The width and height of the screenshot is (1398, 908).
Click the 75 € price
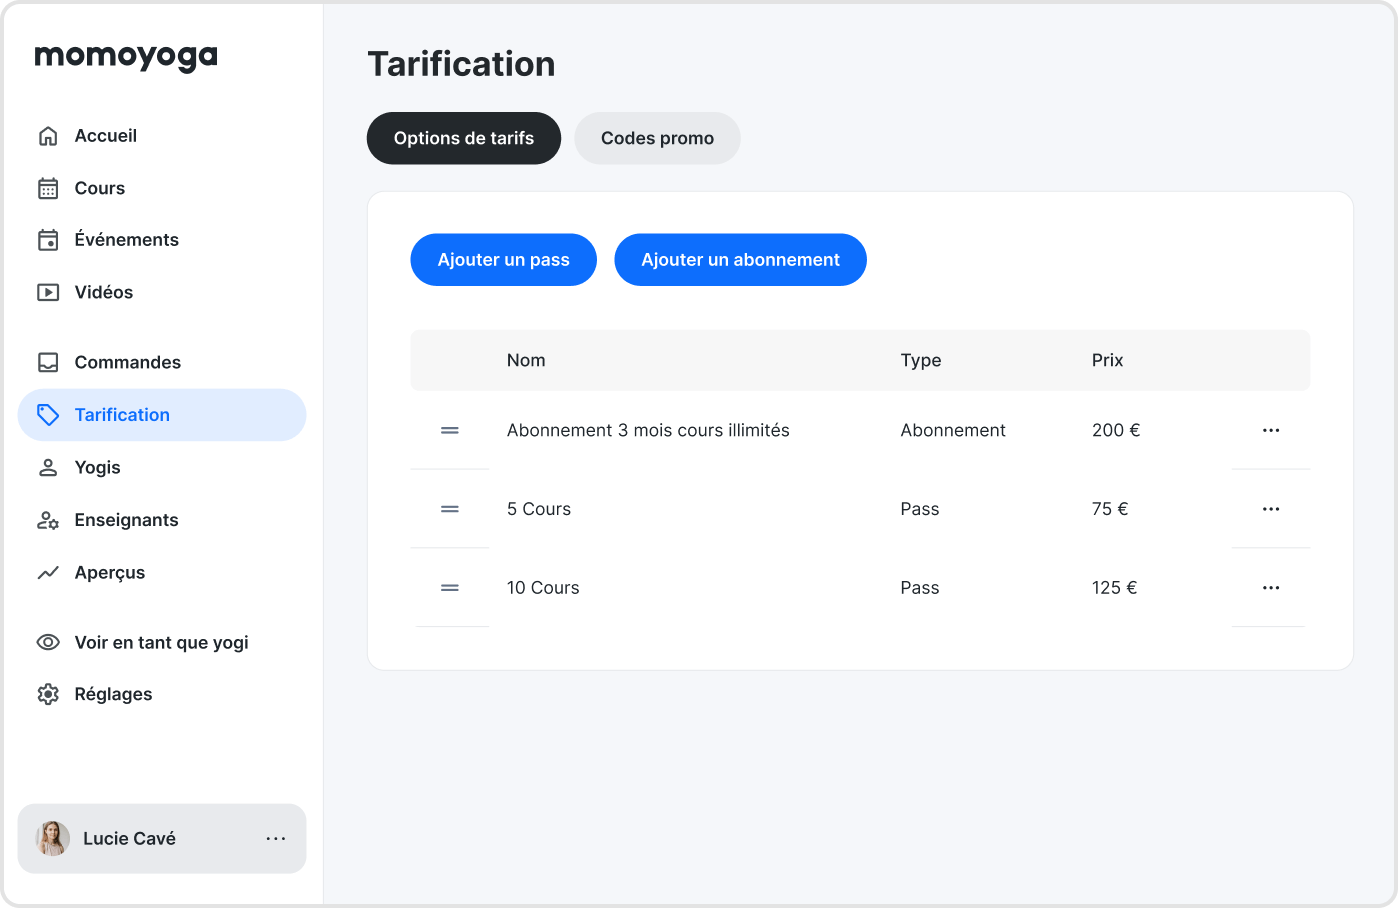coord(1110,509)
